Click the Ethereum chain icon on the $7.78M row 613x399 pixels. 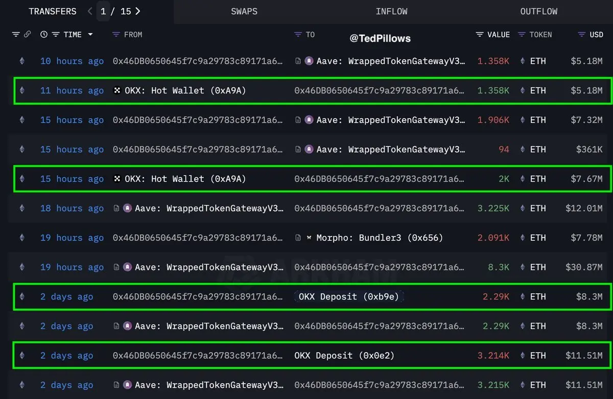point(21,238)
